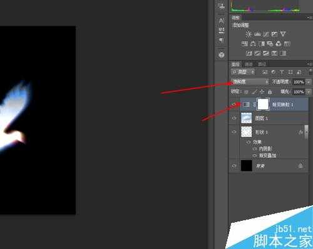The image size is (313, 249).
Task: Hide the 形状 1 layer
Action: pyautogui.click(x=234, y=132)
